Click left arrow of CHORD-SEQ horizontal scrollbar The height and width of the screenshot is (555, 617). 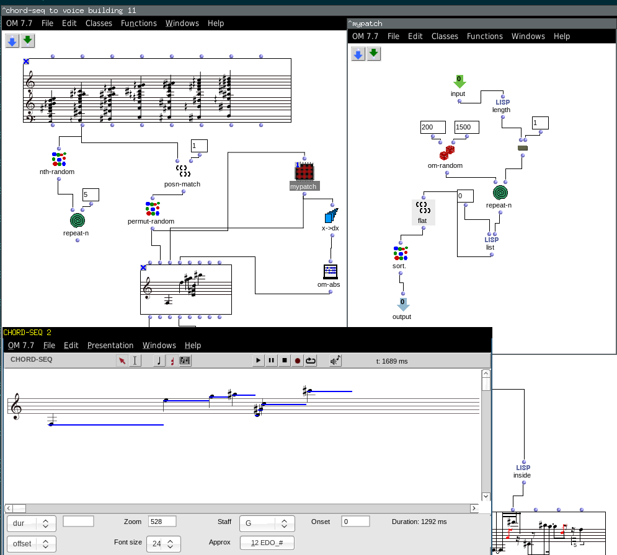pyautogui.click(x=9, y=508)
